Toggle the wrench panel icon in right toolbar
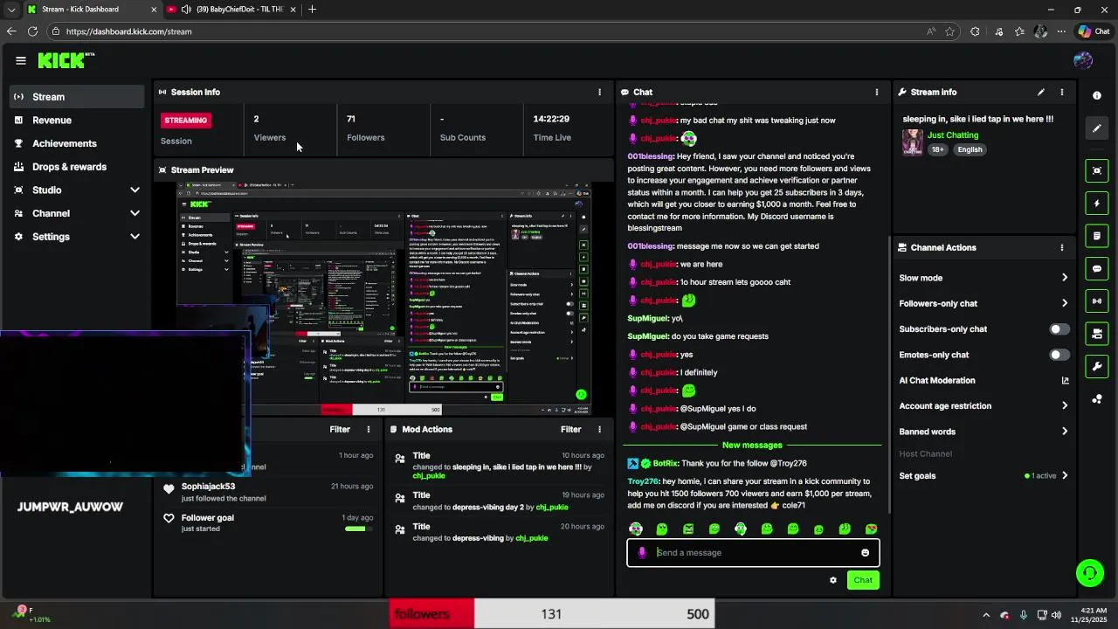This screenshot has height=629, width=1118. pos(1097,366)
